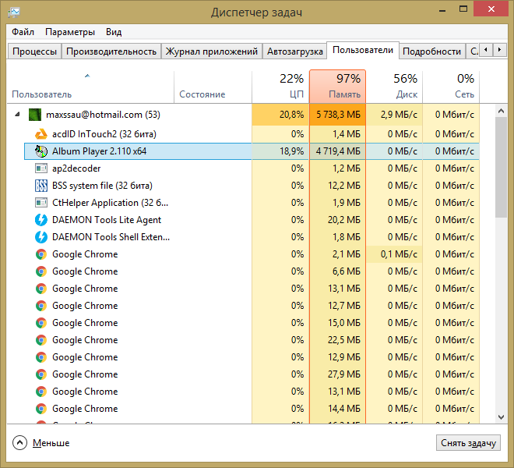Switch to the Подробности tab
The image size is (514, 468).
pos(431,51)
